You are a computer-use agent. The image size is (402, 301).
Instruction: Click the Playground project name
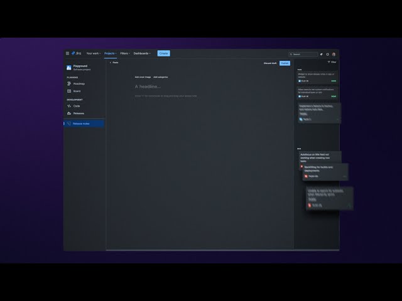[80, 66]
